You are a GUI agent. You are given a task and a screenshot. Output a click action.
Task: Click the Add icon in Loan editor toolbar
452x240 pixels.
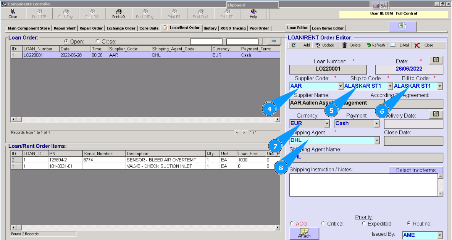pyautogui.click(x=294, y=45)
